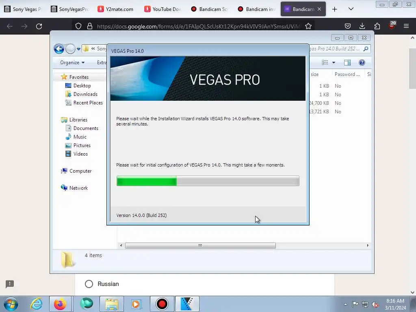Open Documents library

click(x=86, y=128)
